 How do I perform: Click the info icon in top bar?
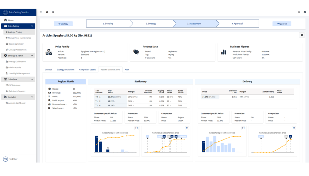[x=305, y=12]
